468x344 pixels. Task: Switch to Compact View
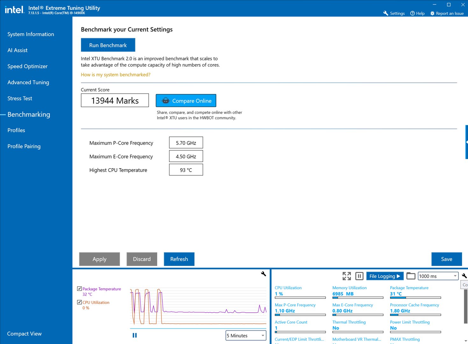click(25, 333)
